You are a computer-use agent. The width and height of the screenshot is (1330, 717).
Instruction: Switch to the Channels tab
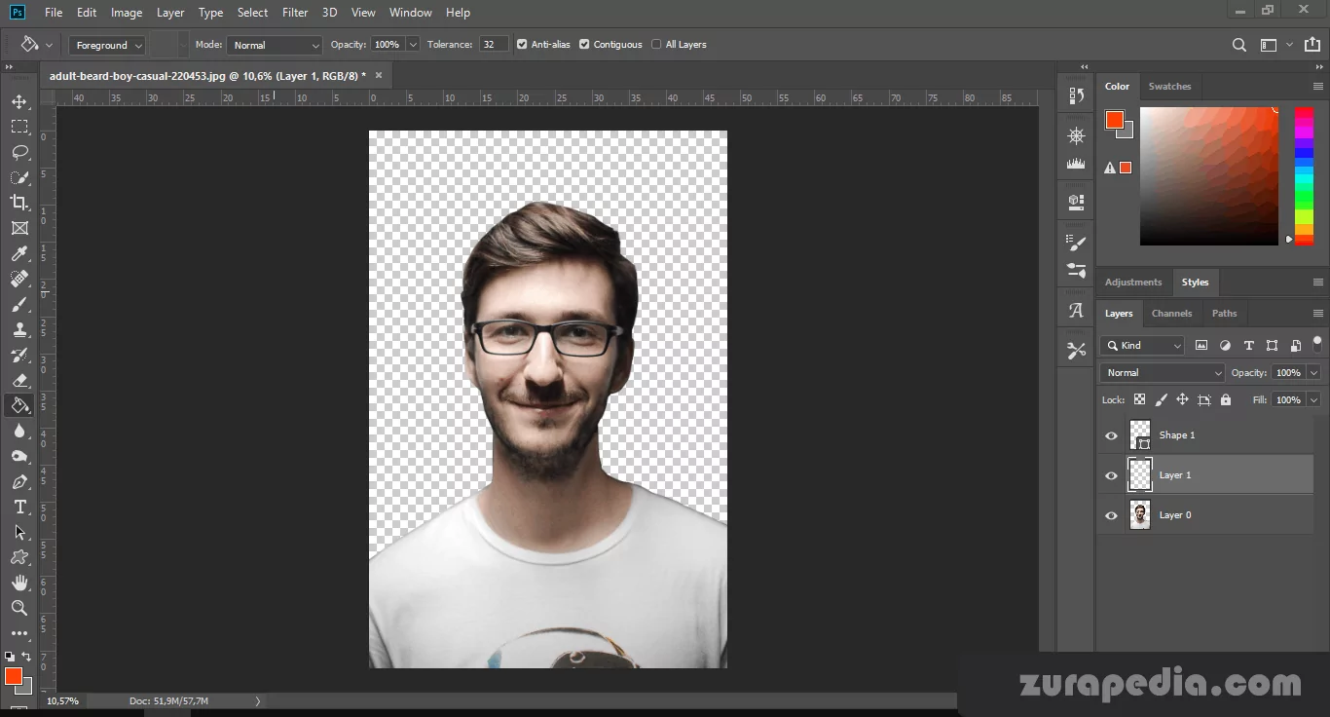(x=1171, y=314)
